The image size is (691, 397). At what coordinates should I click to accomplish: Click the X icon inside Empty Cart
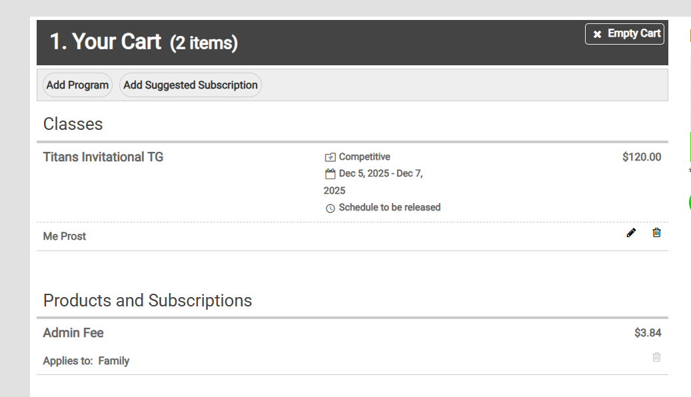[x=597, y=34]
